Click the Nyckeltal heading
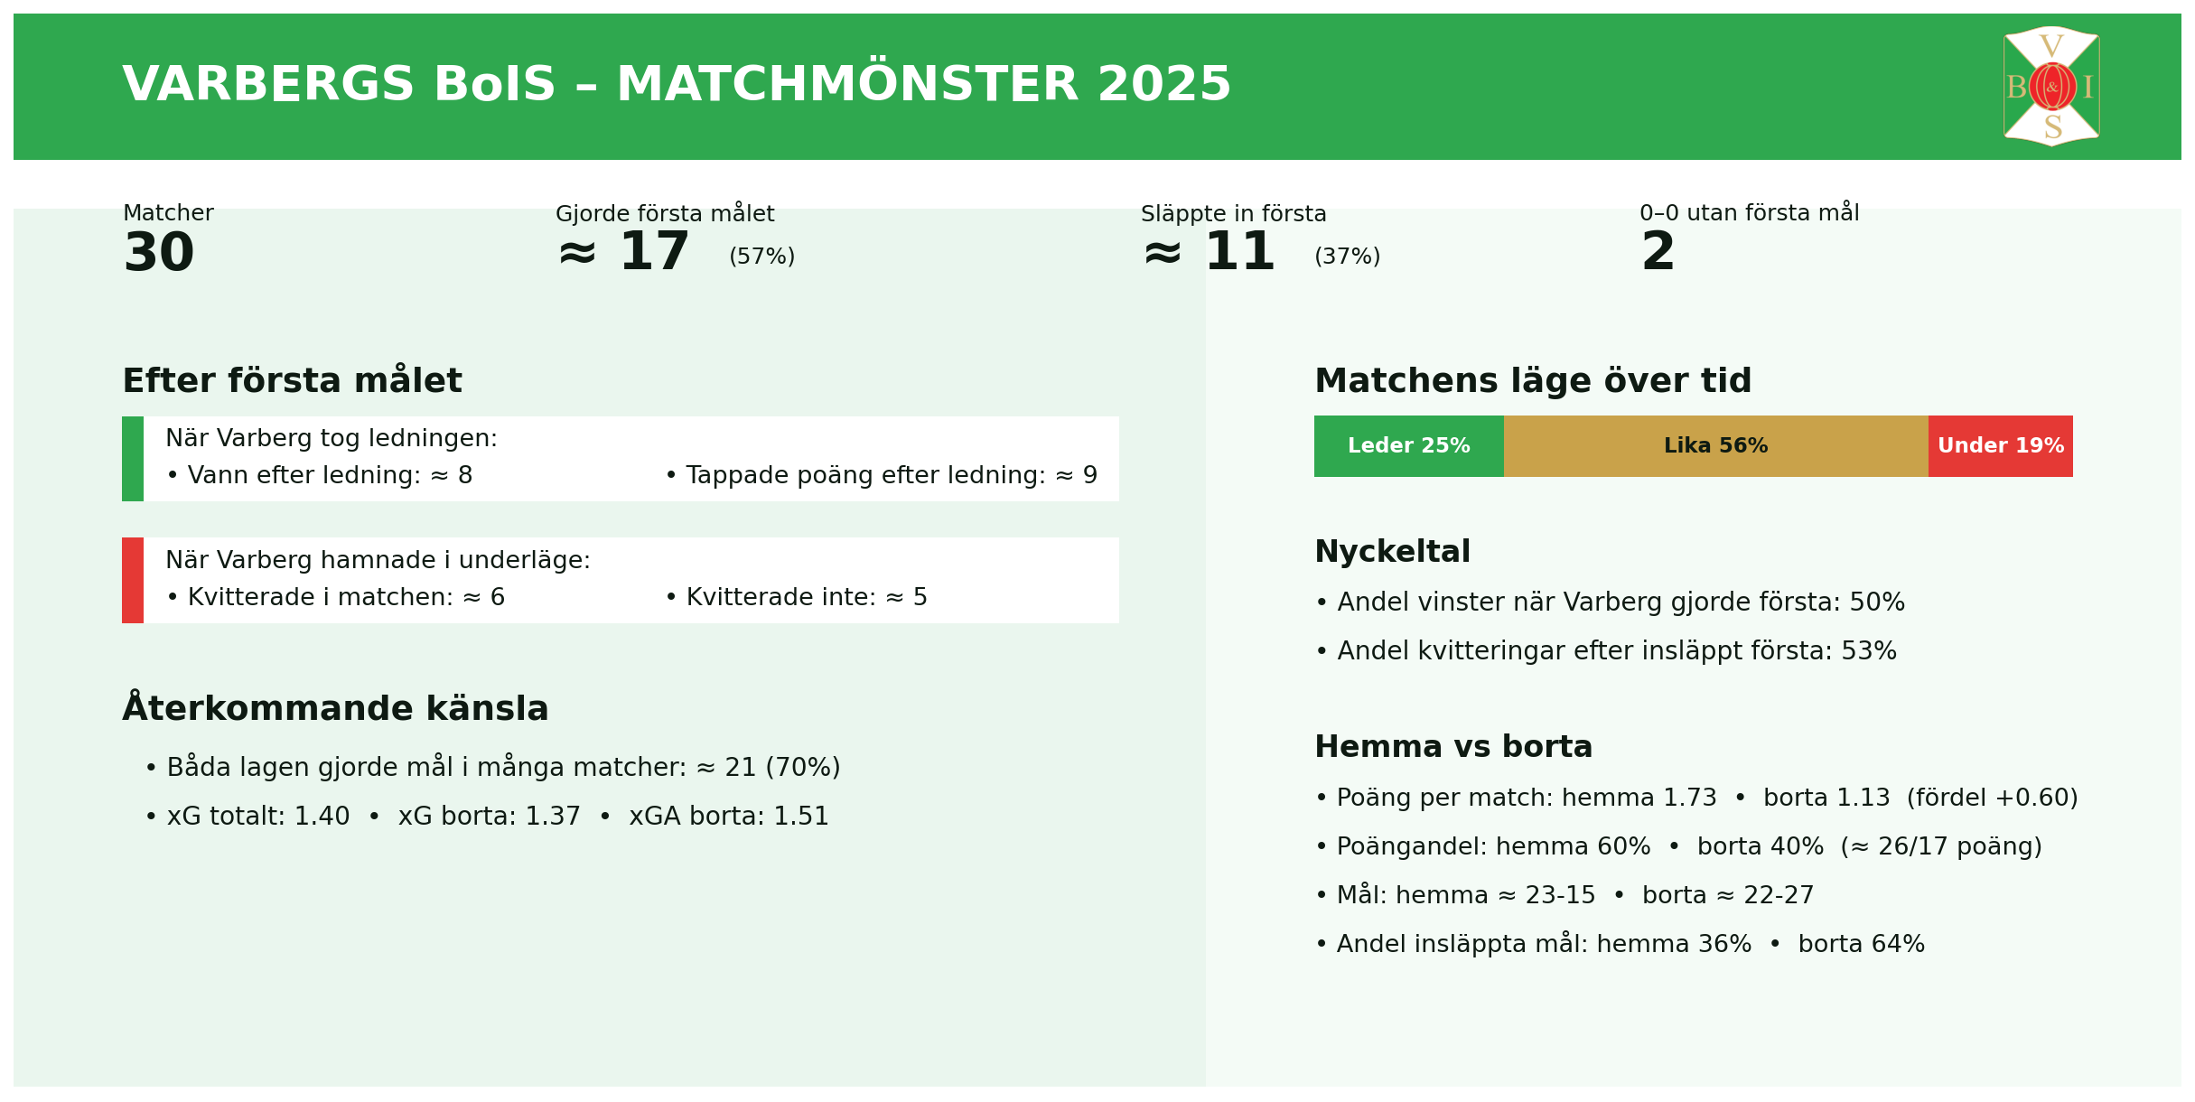This screenshot has width=2195, height=1102. (1392, 552)
